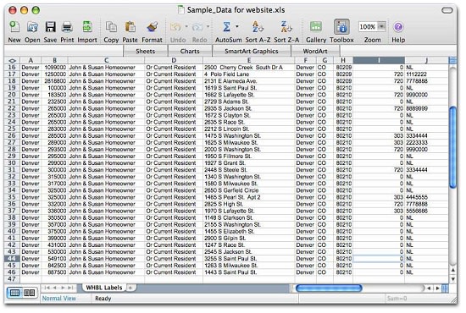Click the horizontal scrollbar thumb
The image size is (466, 313).
(x=329, y=288)
